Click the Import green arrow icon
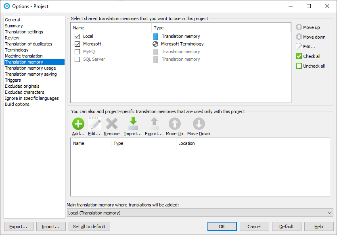The height and width of the screenshot is (235, 337). (133, 124)
